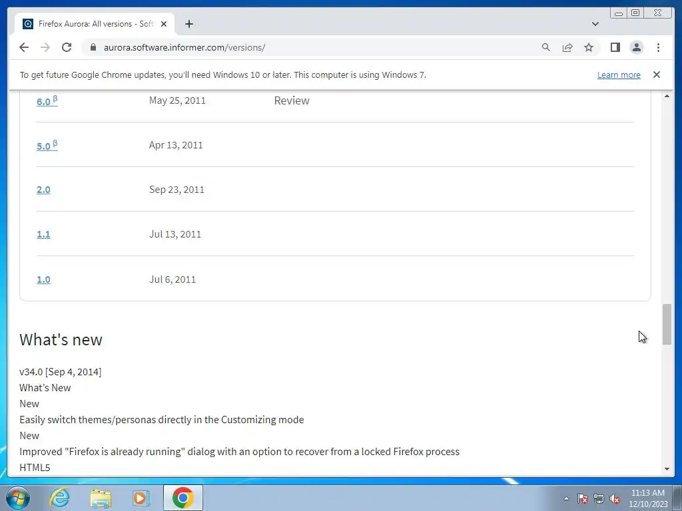Open the network status tray icon

599,498
